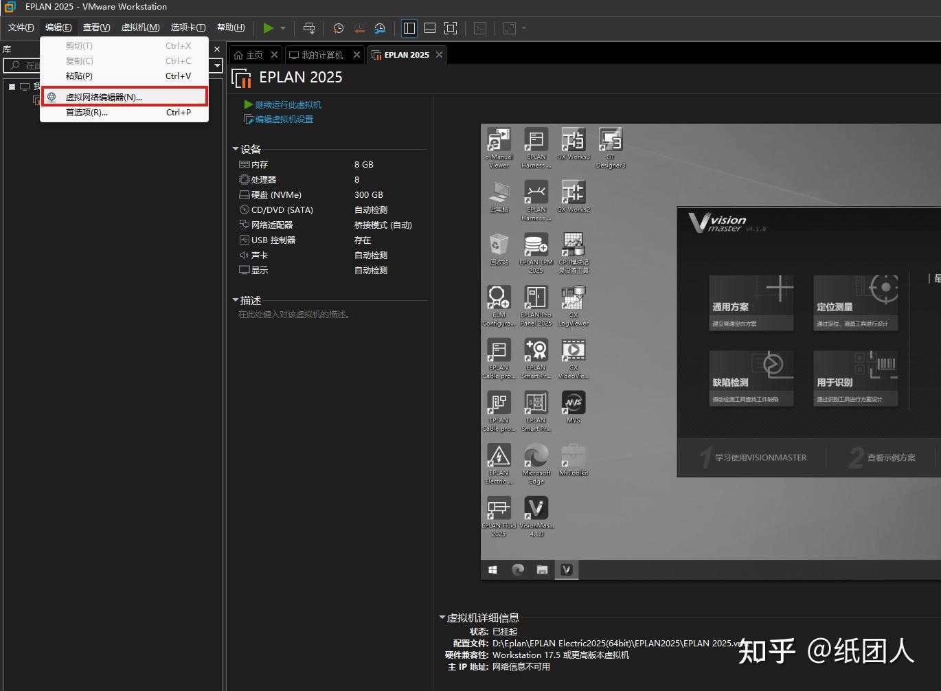Open the 选项卡(T) menu
The width and height of the screenshot is (941, 691).
tap(188, 27)
